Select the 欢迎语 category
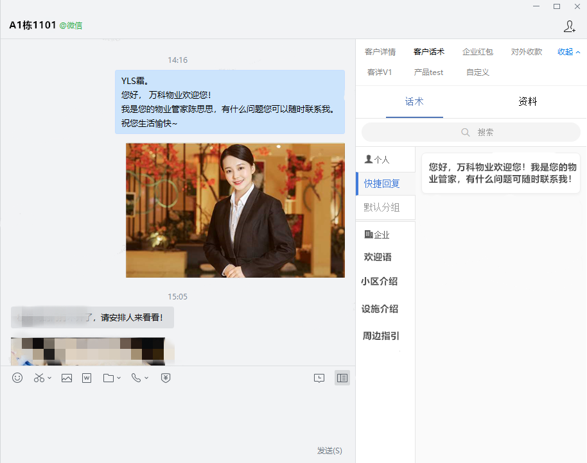587x463 pixels. (x=378, y=257)
